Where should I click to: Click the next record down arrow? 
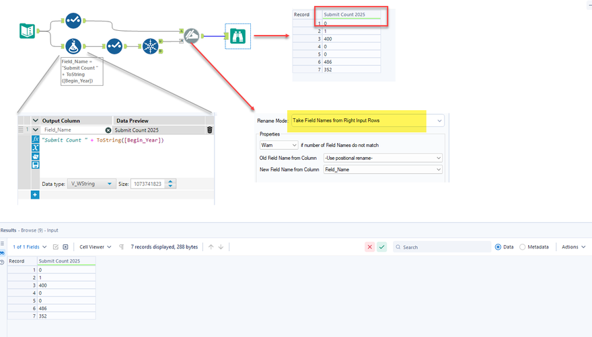coord(221,247)
